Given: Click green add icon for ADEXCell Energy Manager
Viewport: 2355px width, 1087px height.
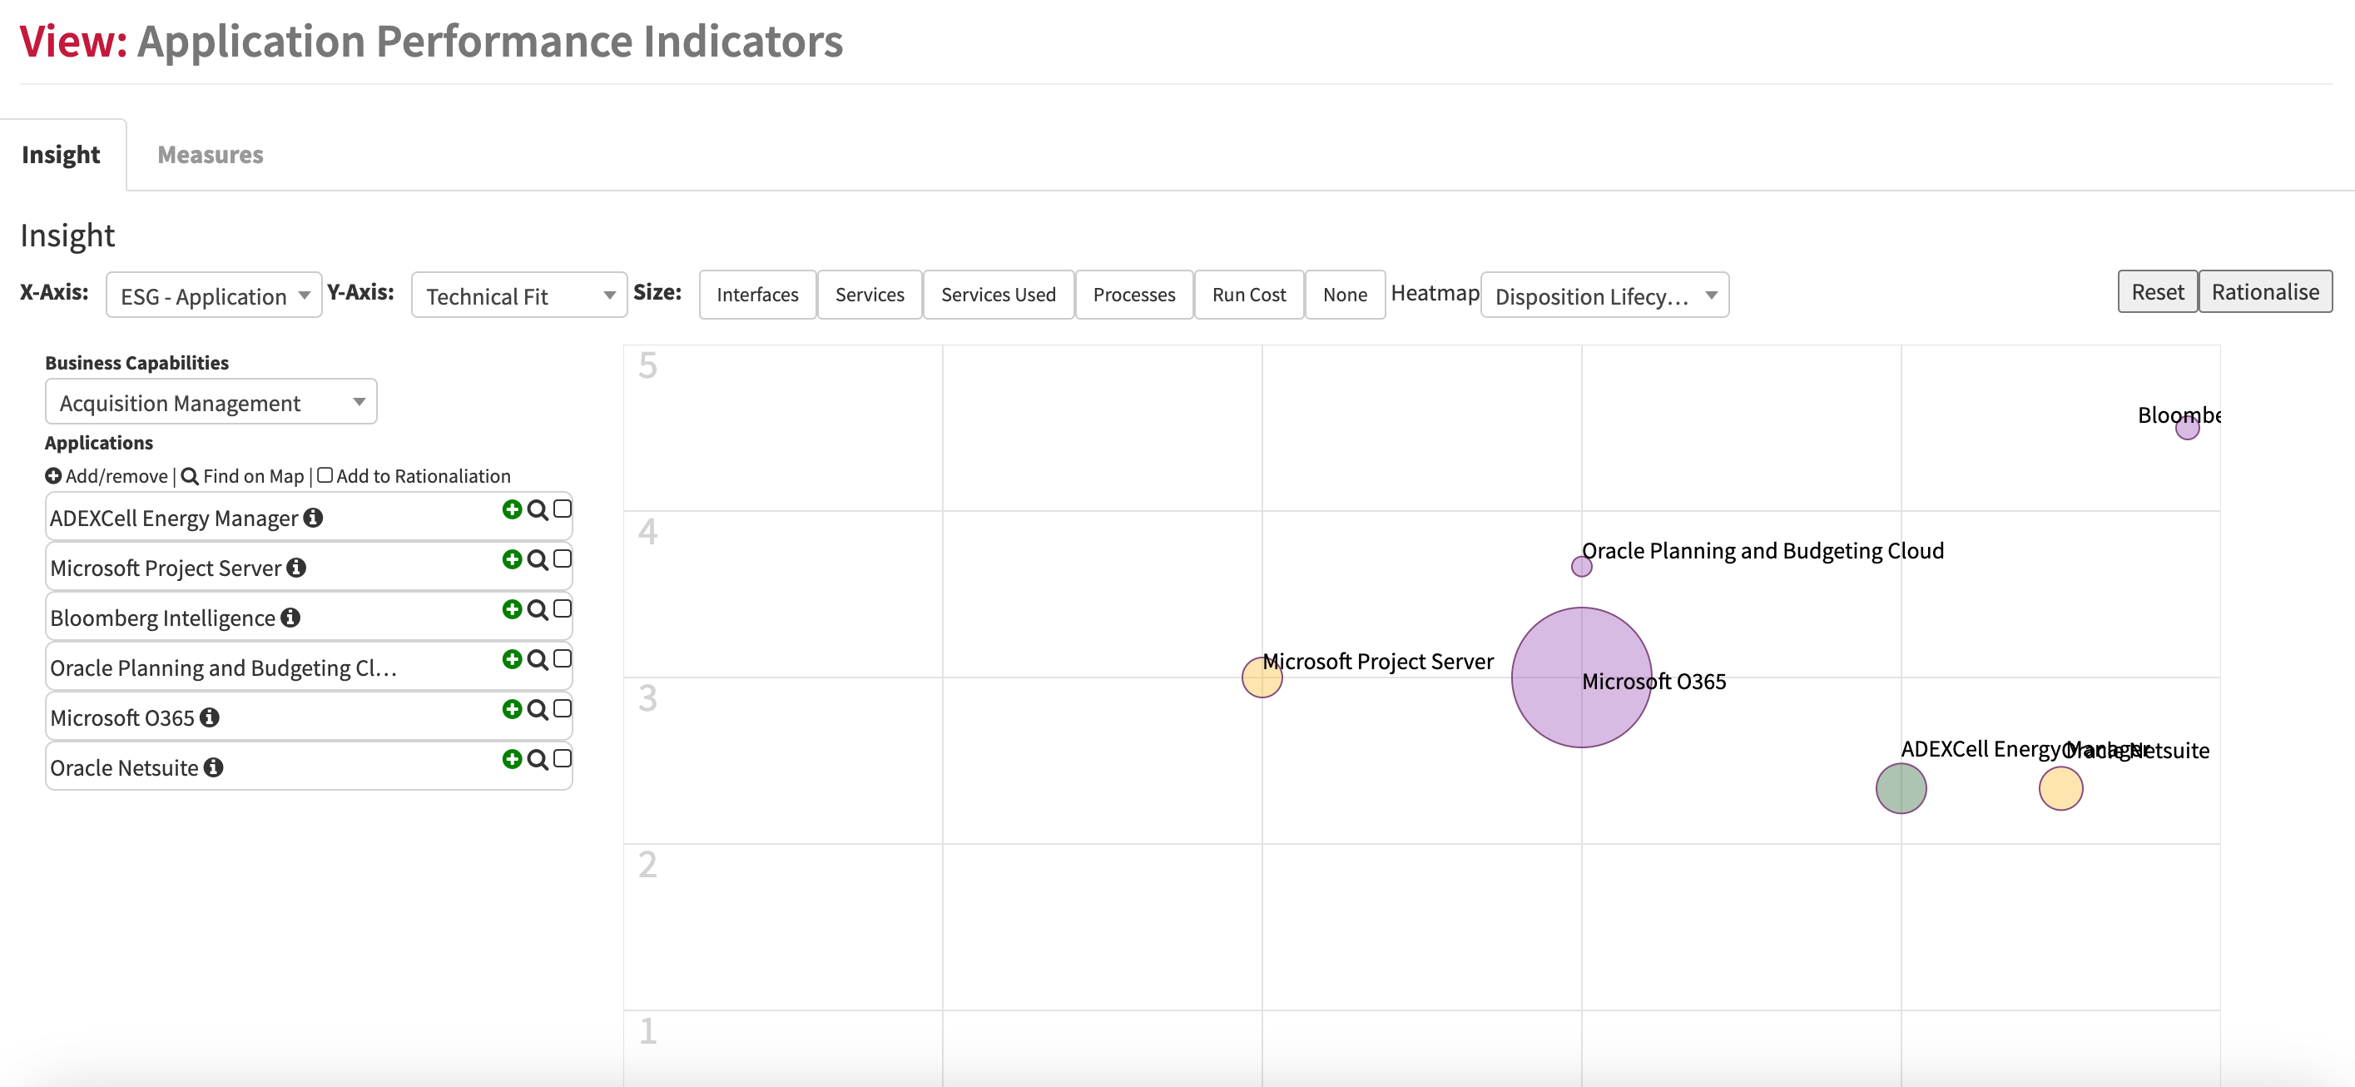Looking at the screenshot, I should tap(512, 509).
